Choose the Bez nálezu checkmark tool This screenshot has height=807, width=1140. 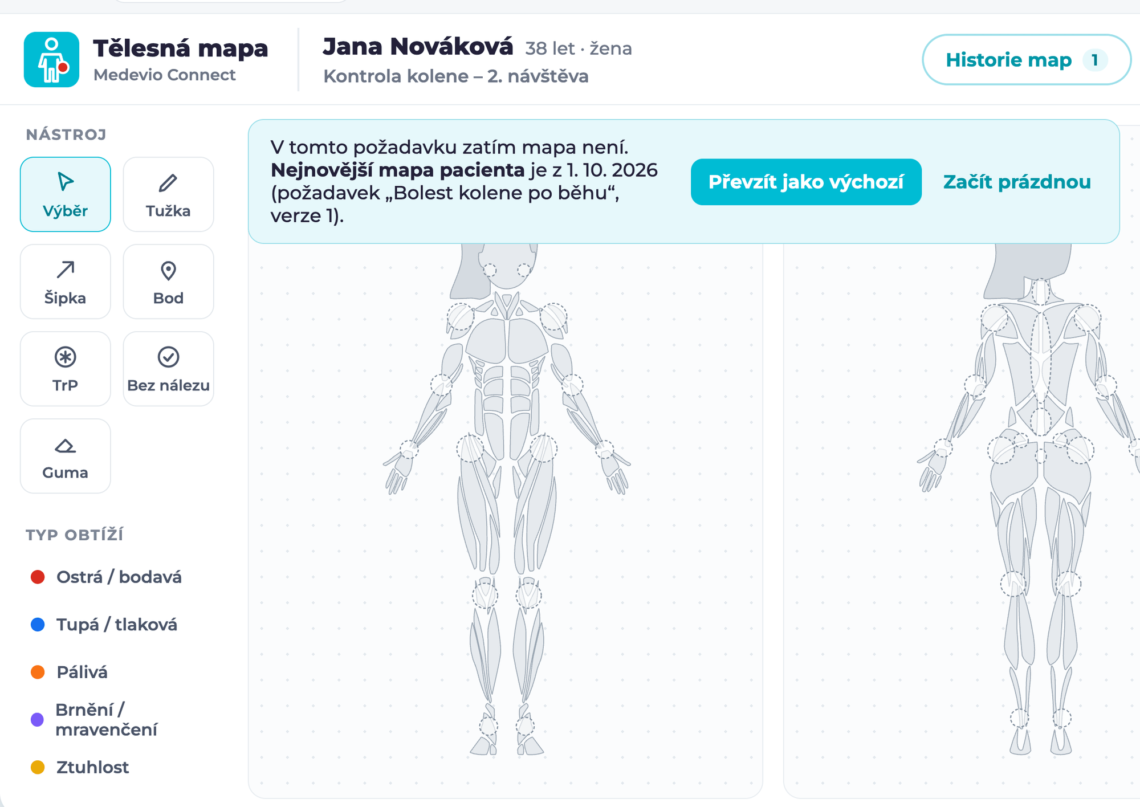pyautogui.click(x=168, y=369)
